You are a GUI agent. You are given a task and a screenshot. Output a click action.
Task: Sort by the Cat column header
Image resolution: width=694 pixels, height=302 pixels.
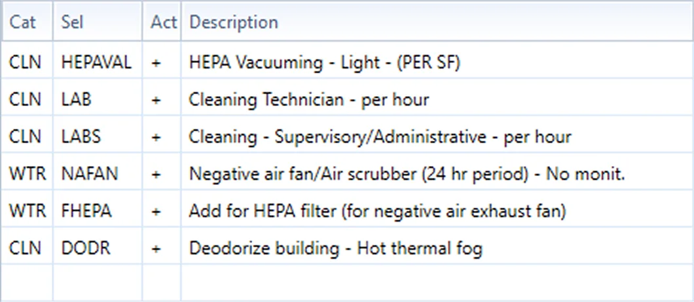[x=27, y=22]
